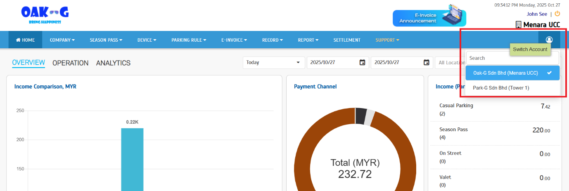Switch to the Operation tab
Viewport: 569px width, 191px height.
70,63
